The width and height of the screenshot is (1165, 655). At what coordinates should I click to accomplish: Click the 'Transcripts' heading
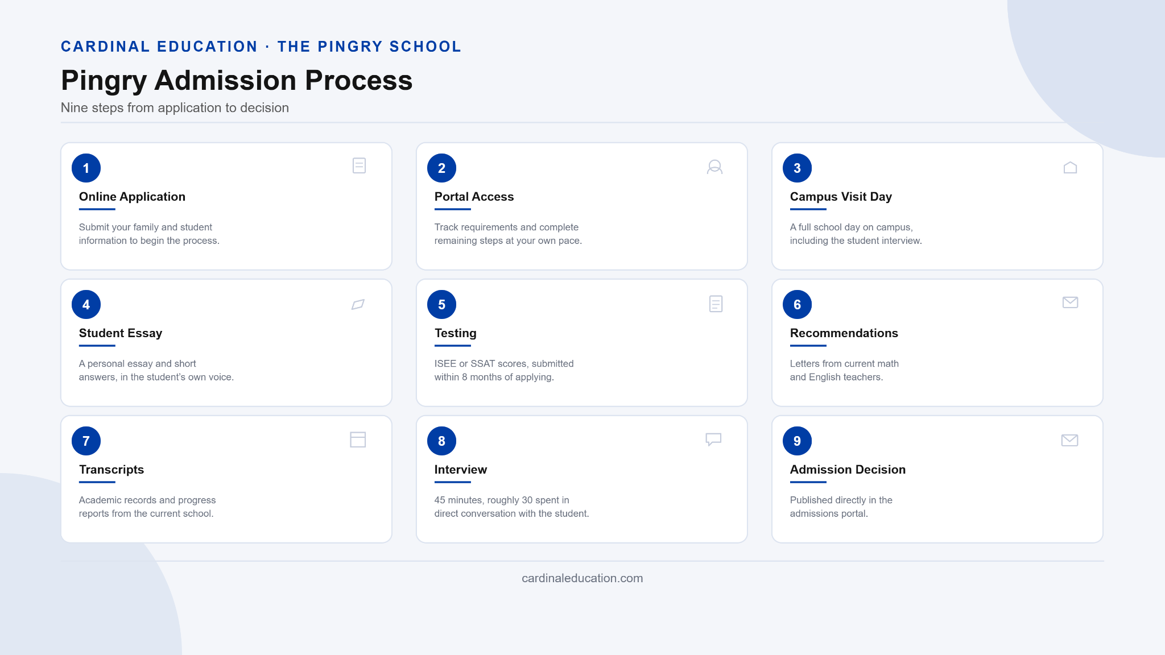111,470
